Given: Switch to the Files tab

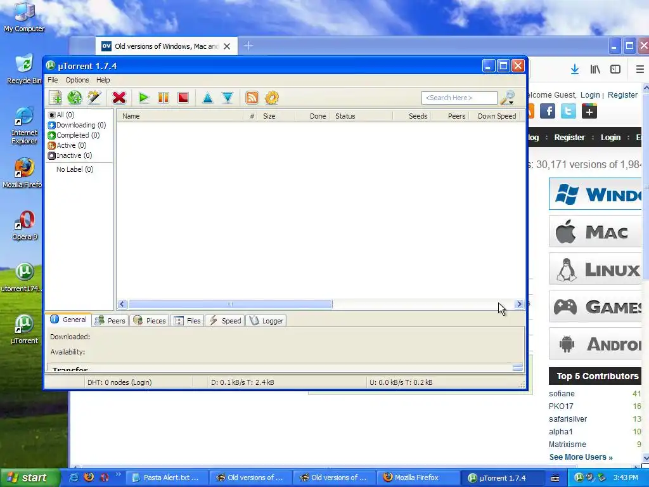Looking at the screenshot, I should coord(188,320).
